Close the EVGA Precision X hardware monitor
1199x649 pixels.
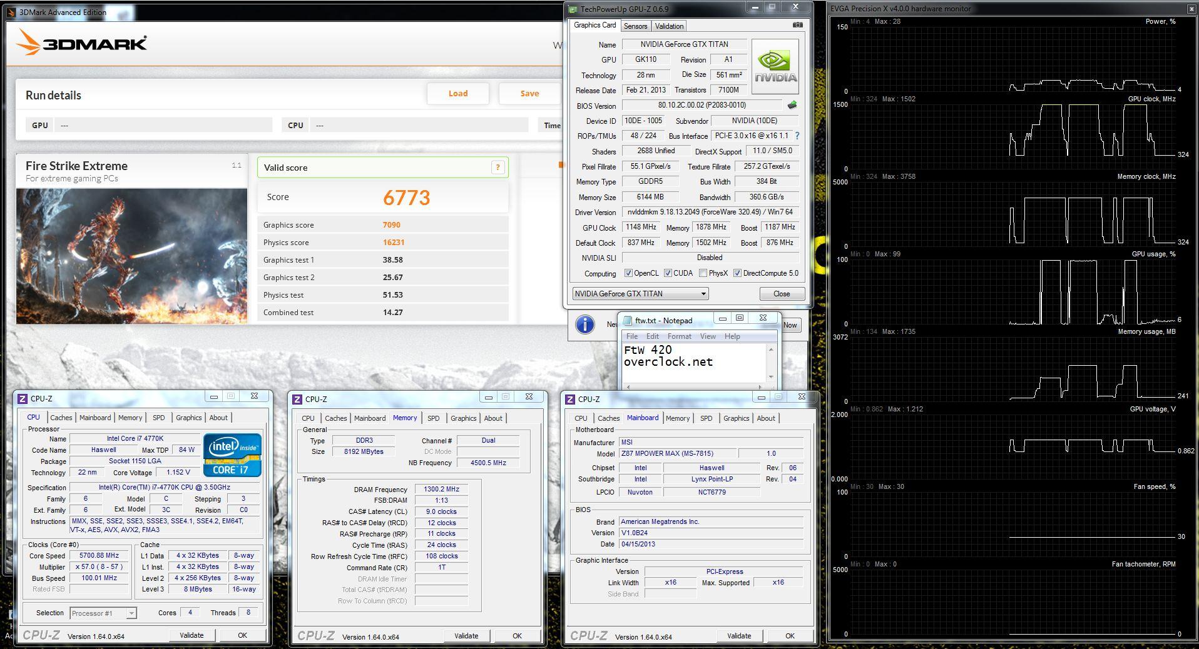tap(1190, 9)
